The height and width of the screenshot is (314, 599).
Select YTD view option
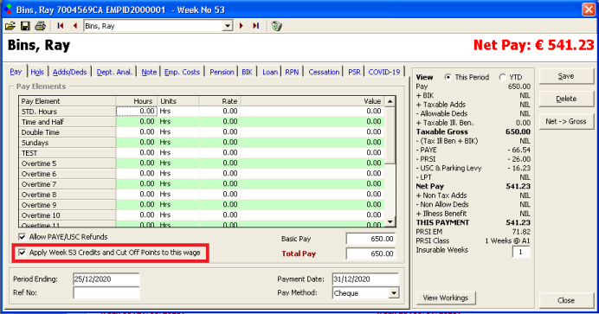coord(502,77)
